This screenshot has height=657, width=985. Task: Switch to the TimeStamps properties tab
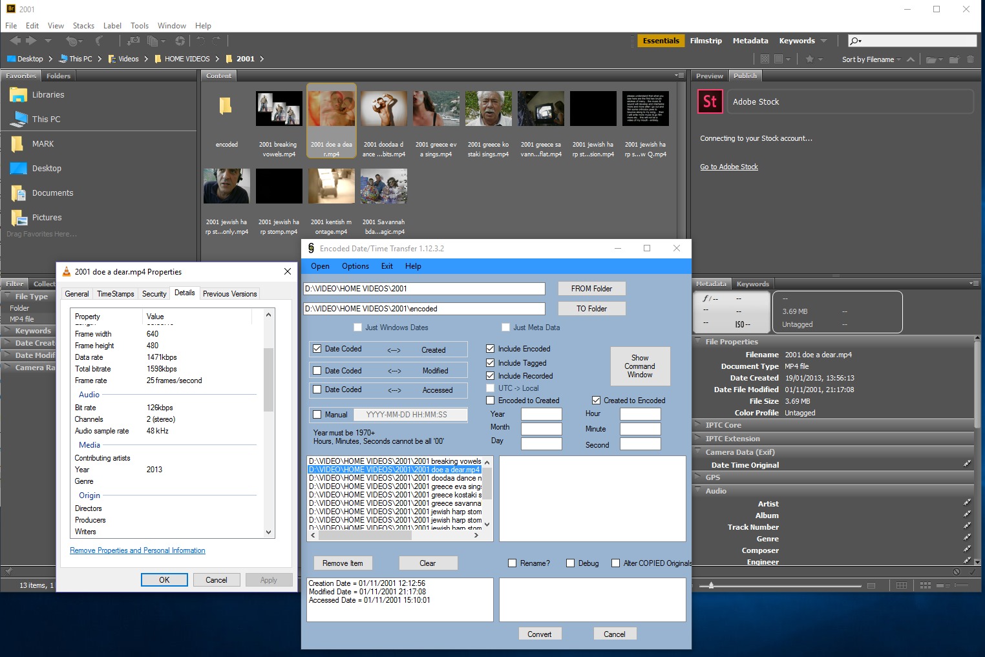coord(115,294)
